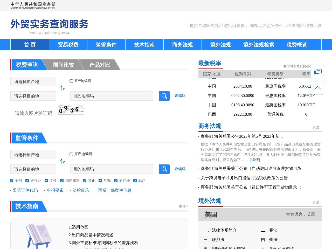The image size is (332, 249).
Task: Switch to 国间比较 tab
Action: click(64, 65)
